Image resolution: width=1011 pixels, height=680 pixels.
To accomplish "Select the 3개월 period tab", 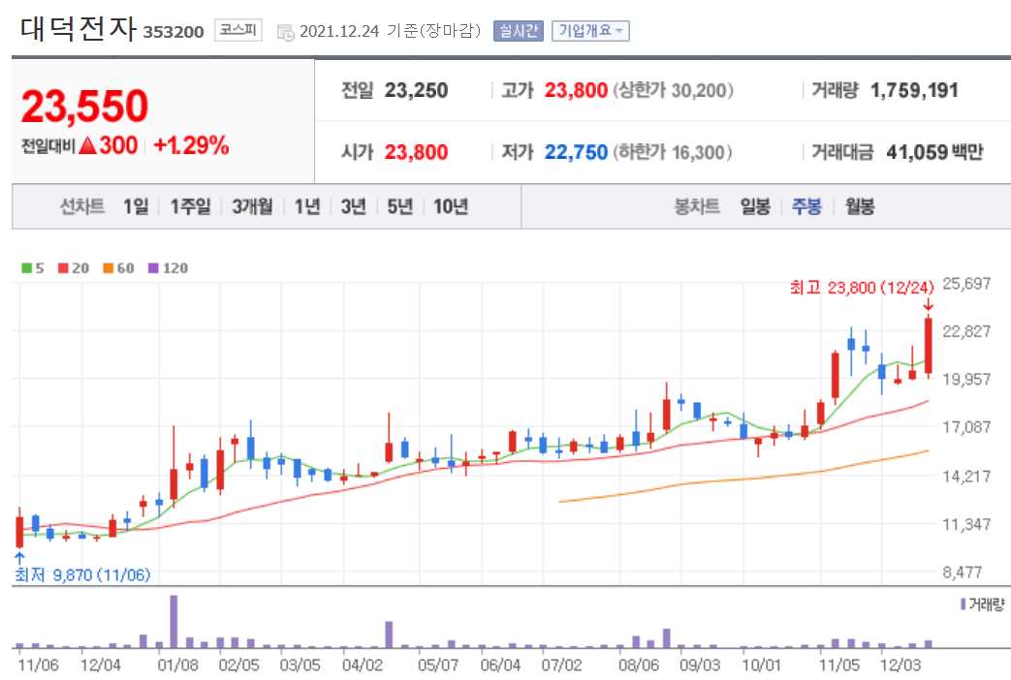I will [x=250, y=205].
